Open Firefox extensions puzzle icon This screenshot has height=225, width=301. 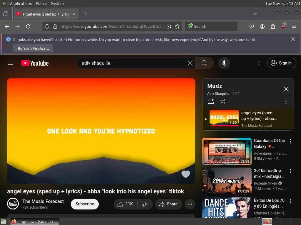273,26
